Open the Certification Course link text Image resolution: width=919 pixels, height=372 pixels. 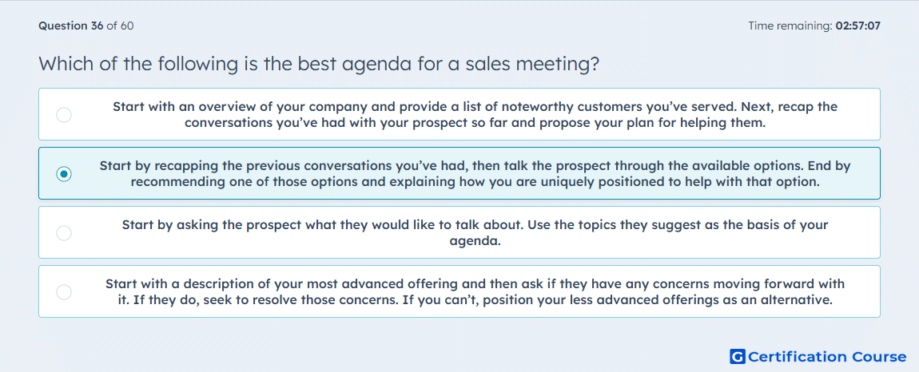click(827, 356)
